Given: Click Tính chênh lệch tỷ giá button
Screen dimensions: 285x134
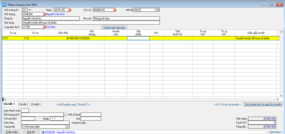Looking at the screenshot, I should [x=263, y=104].
